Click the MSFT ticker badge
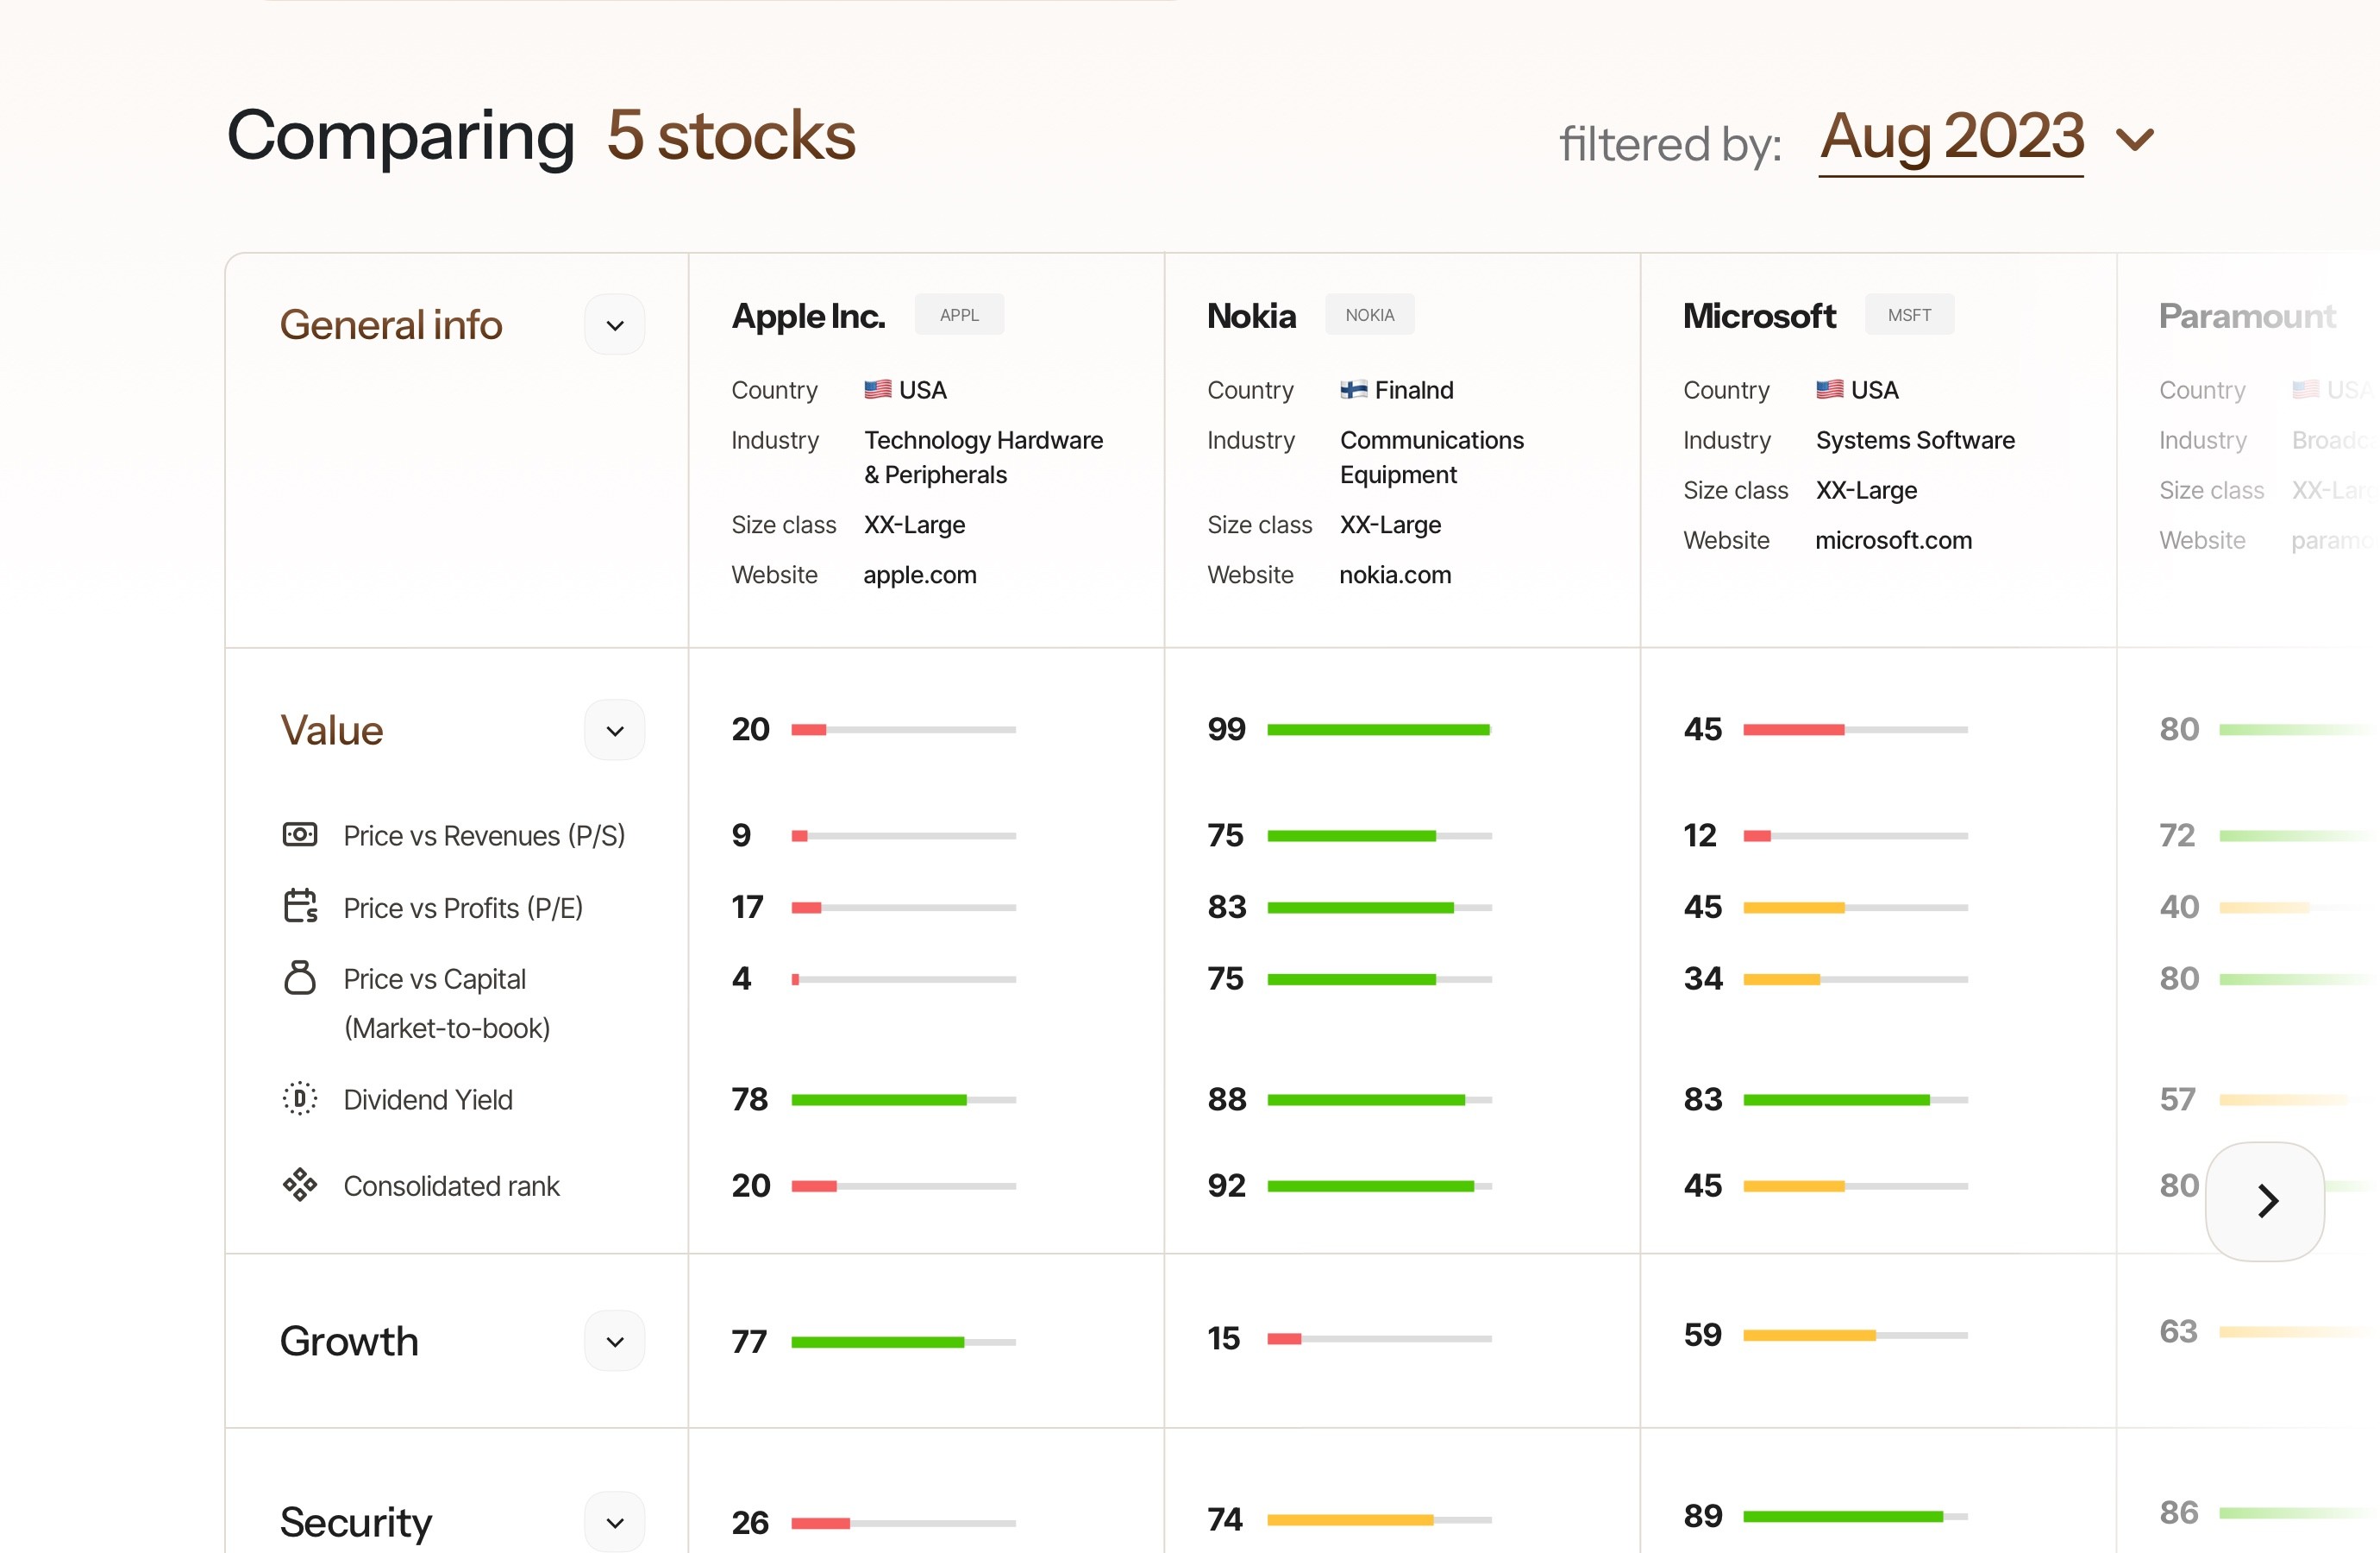This screenshot has height=1553, width=2380. click(x=1909, y=315)
